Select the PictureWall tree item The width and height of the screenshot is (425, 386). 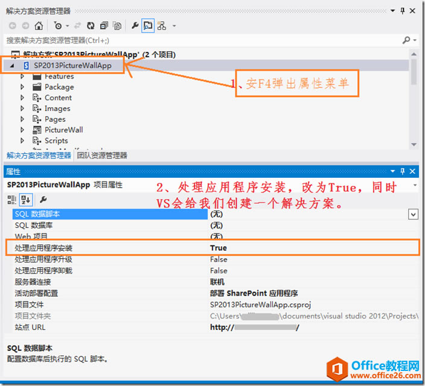[x=64, y=130]
